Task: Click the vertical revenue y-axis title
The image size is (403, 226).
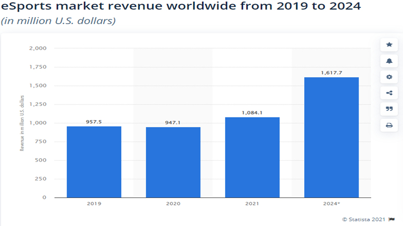Action: click(22, 123)
